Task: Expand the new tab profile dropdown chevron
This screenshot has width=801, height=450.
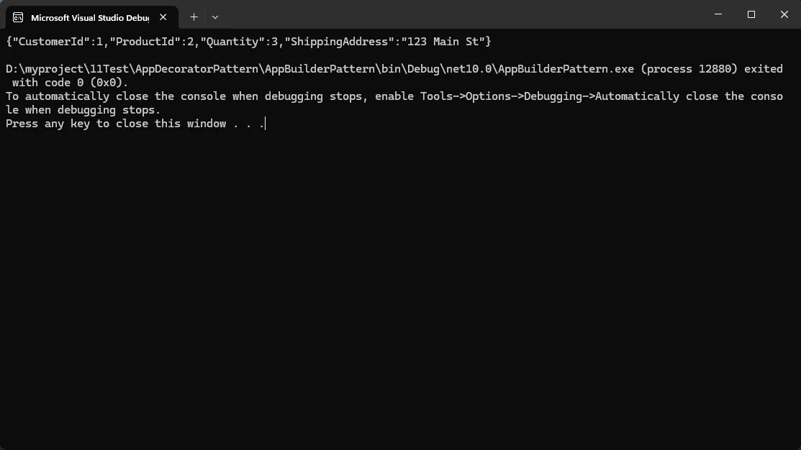Action: click(215, 17)
